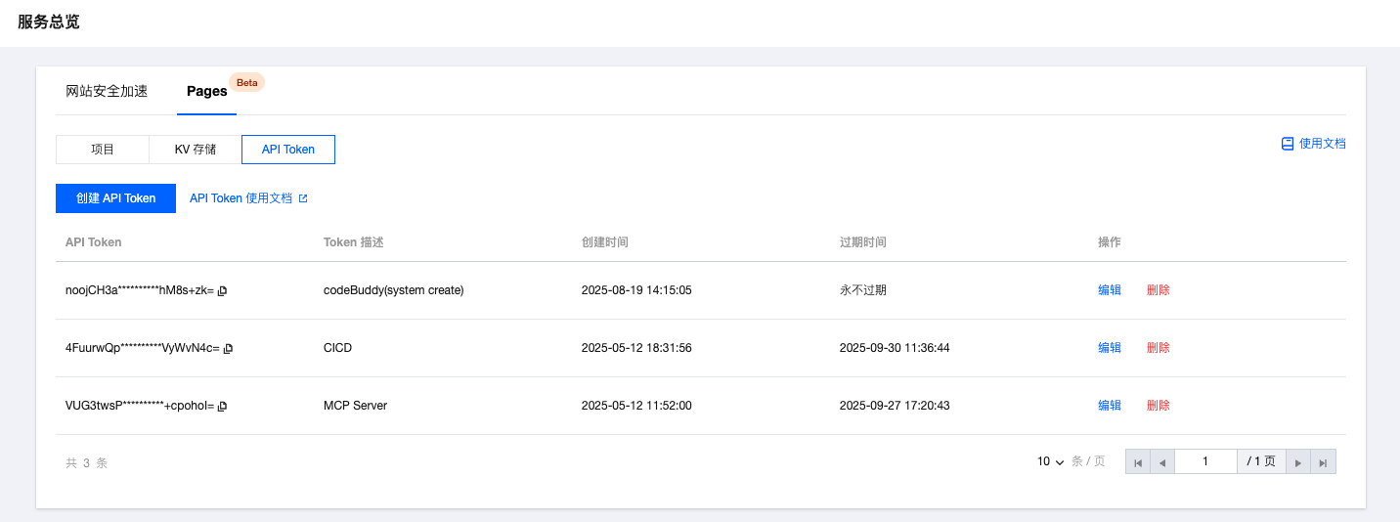This screenshot has height=522, width=1400.
Task: Delete the CICD token
Action: click(1159, 348)
